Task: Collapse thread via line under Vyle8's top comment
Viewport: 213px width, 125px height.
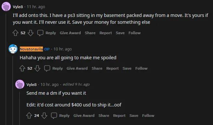Action: pos(6,69)
